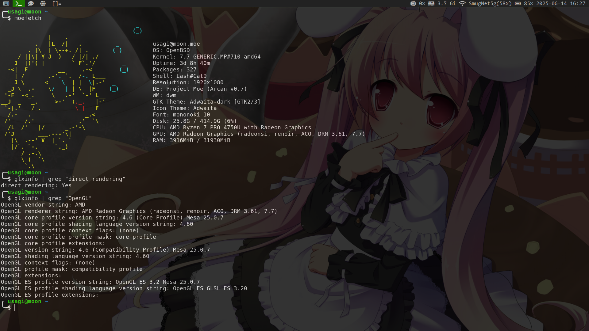
Task: Switch to the terminal tag
Action: pyautogui.click(x=18, y=4)
